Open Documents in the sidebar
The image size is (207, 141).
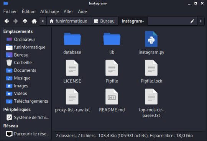click(x=26, y=70)
